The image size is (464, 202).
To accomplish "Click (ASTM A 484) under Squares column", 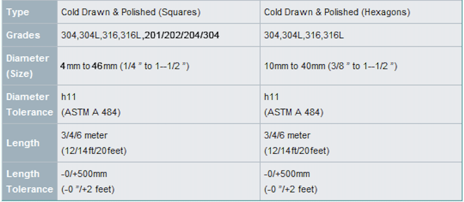I will click(x=91, y=112).
